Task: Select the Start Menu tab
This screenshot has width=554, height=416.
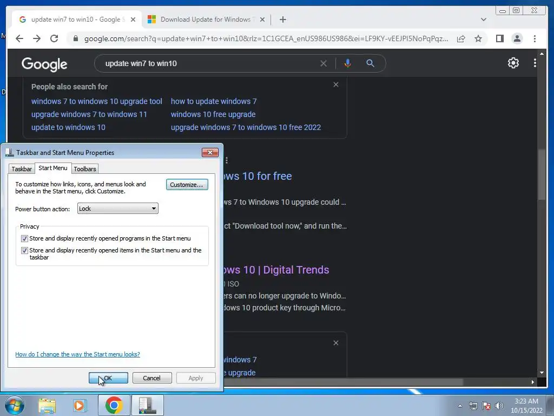Action: (53, 168)
